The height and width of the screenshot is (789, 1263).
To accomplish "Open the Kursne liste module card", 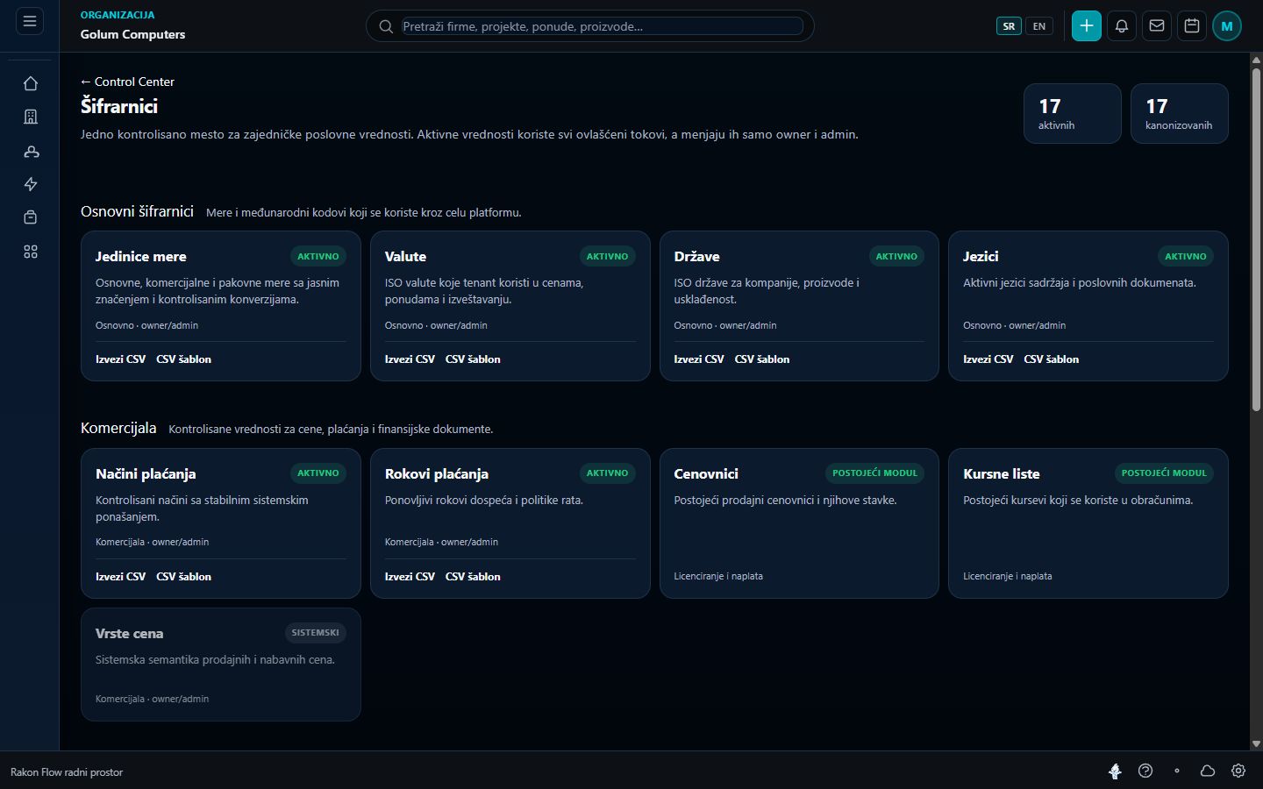I will 1088,523.
